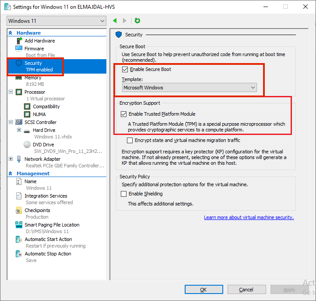Click the green refresh icon in toolbar

(137, 21)
